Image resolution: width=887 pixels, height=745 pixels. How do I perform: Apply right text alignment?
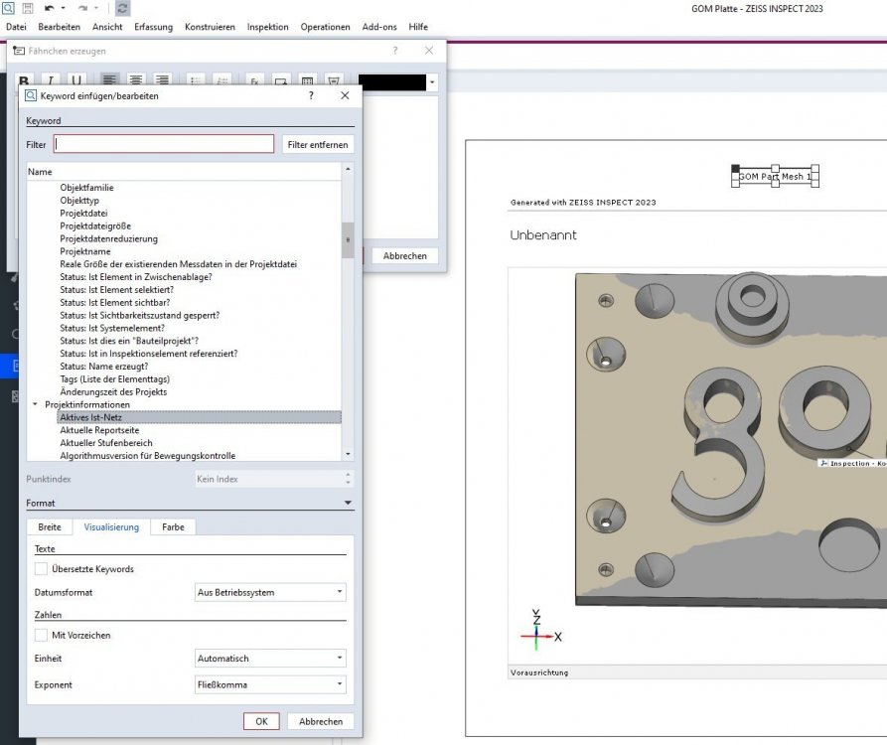[x=162, y=80]
